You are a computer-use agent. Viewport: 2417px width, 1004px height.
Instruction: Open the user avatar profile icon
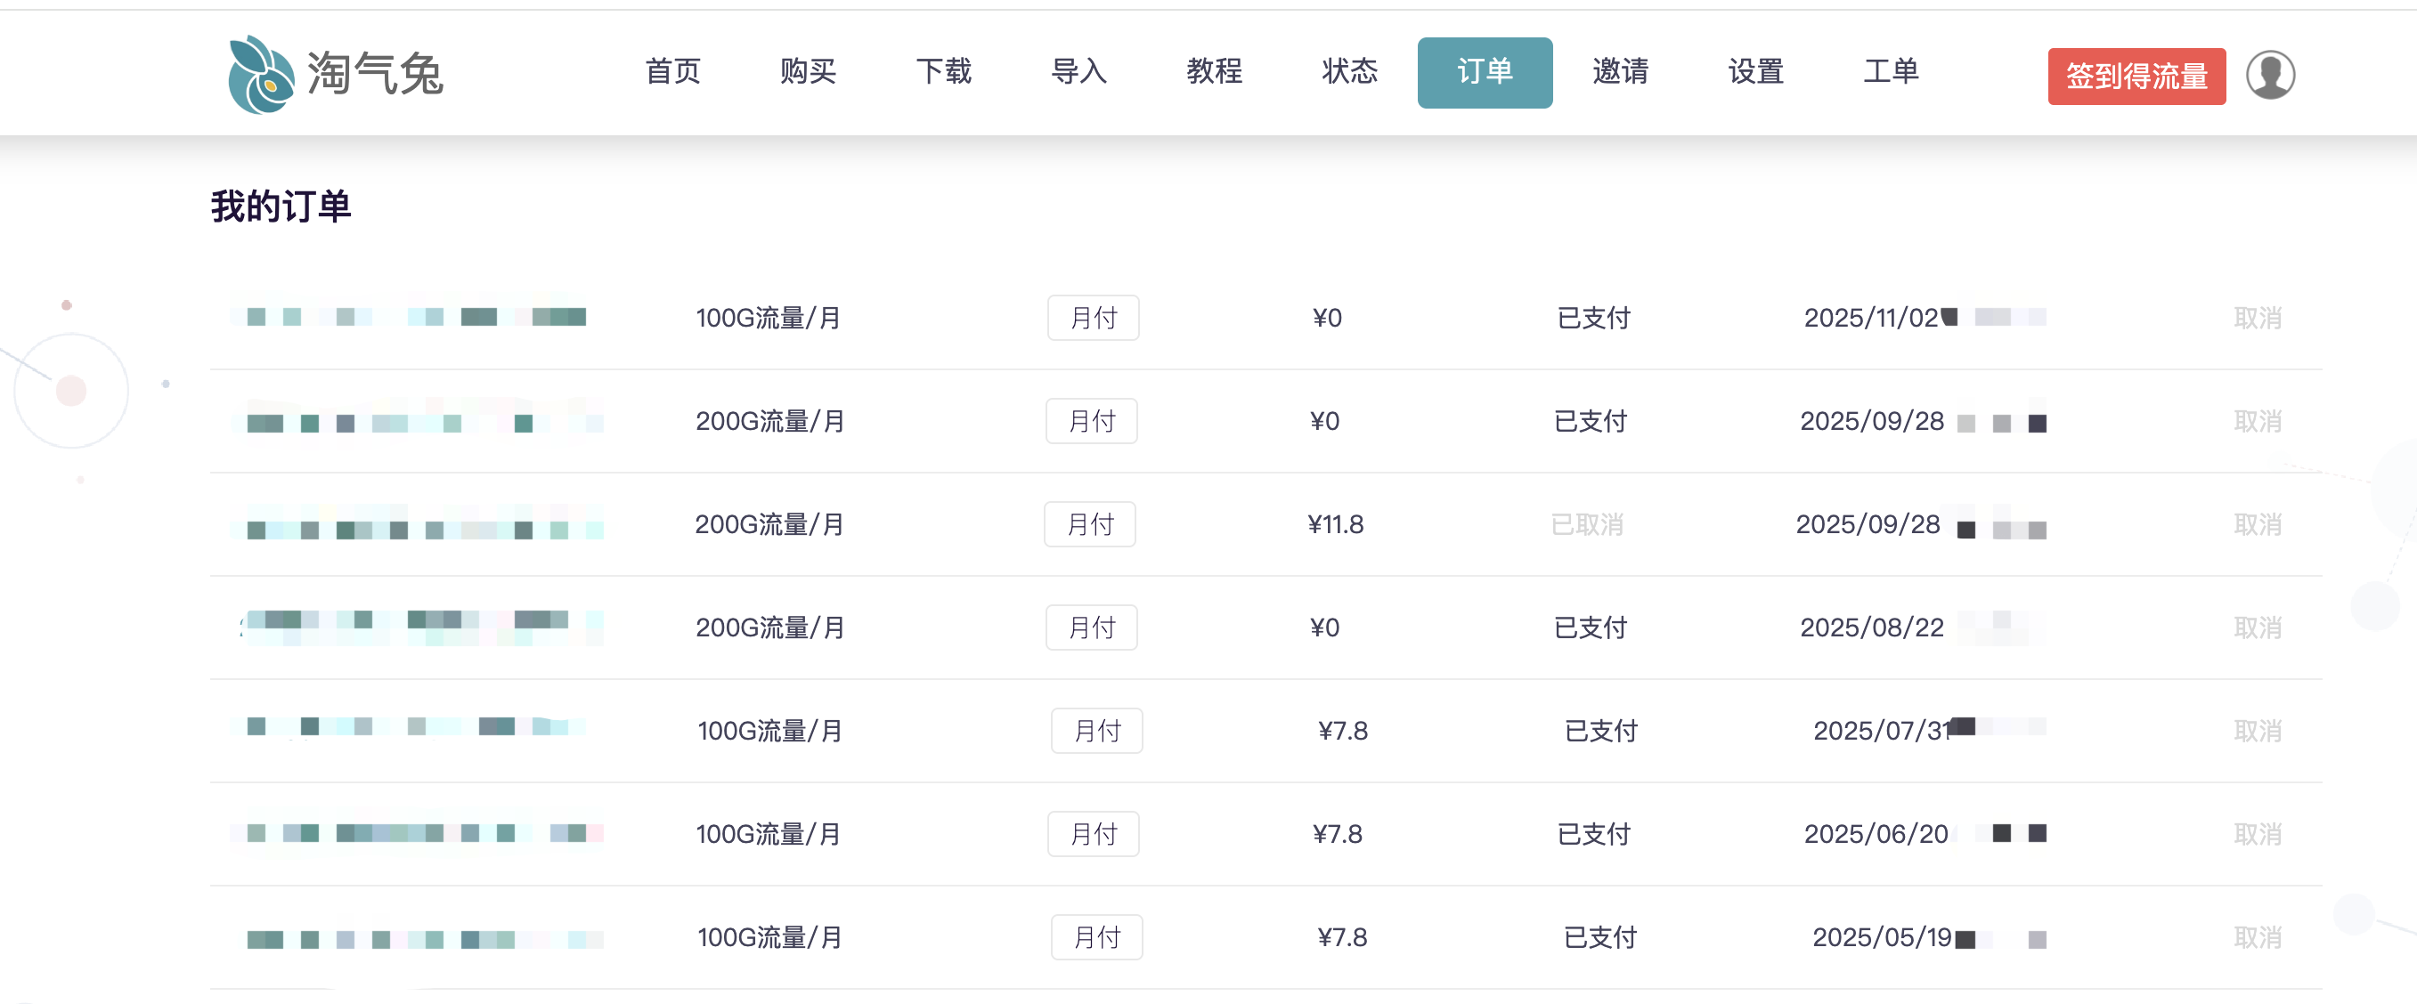coord(2270,74)
